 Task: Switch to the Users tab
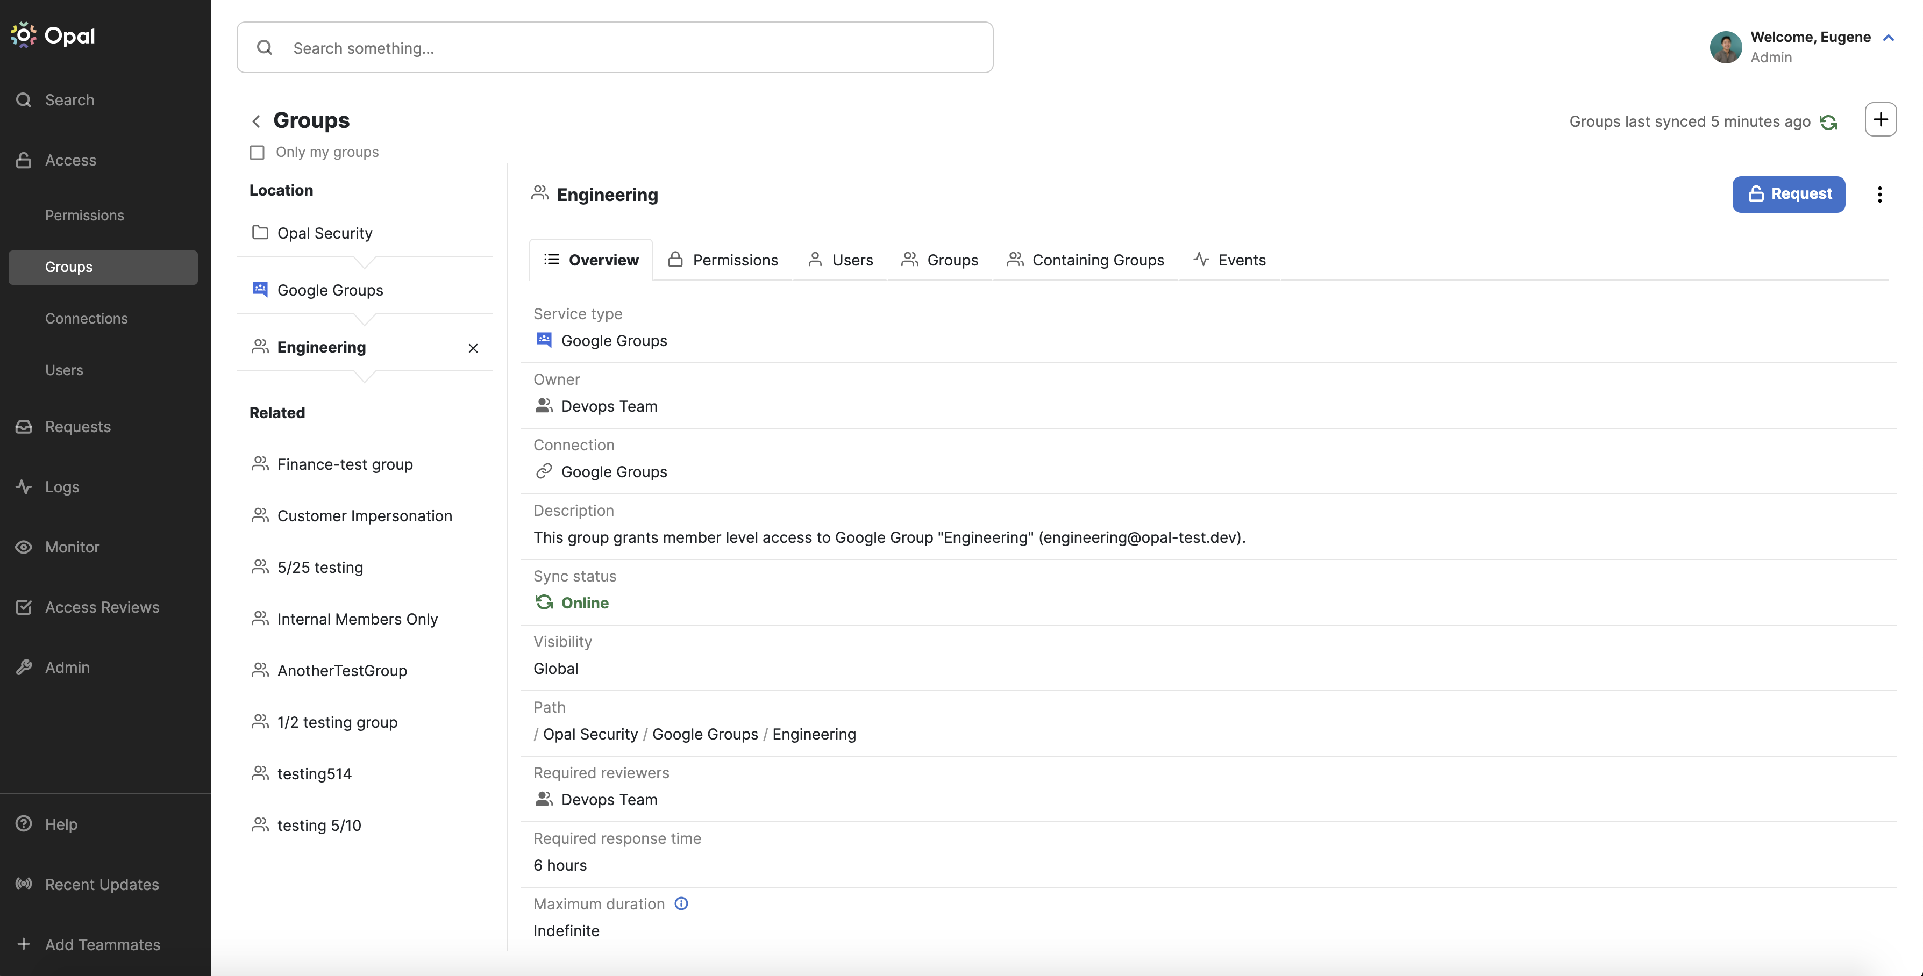point(841,260)
